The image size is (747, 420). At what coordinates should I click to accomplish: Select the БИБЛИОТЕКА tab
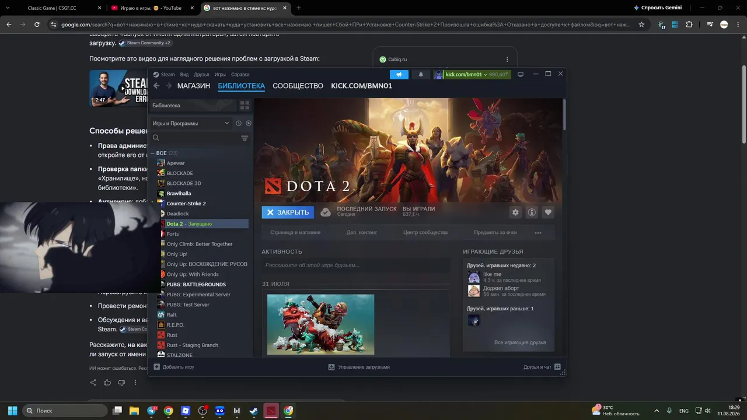click(x=242, y=86)
